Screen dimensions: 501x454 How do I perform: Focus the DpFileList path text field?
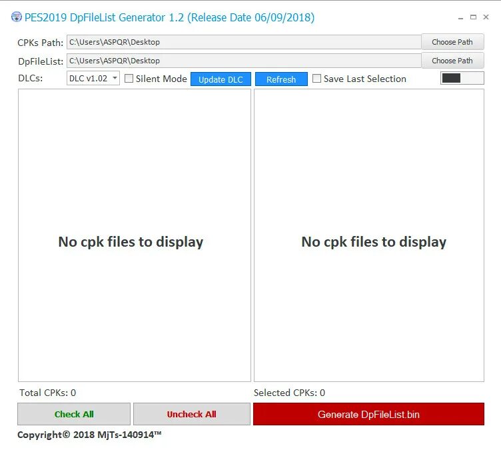tap(244, 61)
